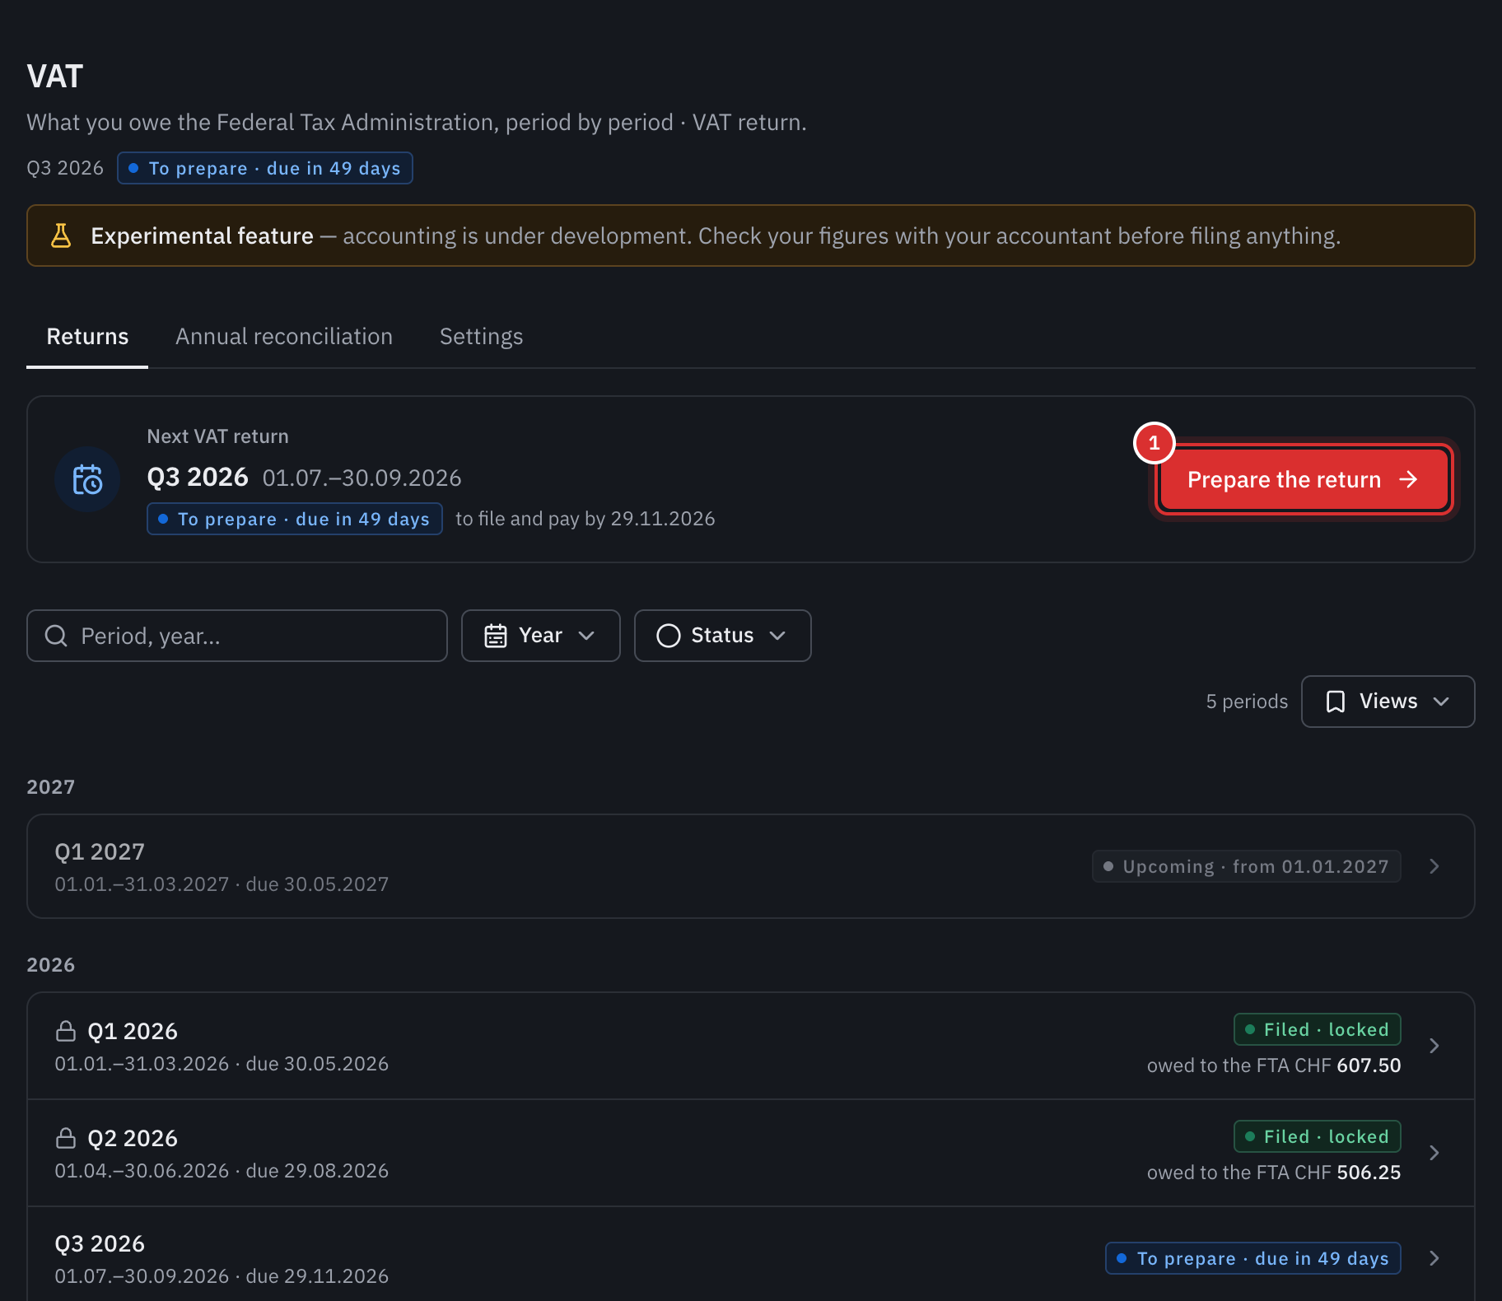Click the To prepare badge in header below VAT title
The width and height of the screenshot is (1502, 1301).
coord(265,168)
